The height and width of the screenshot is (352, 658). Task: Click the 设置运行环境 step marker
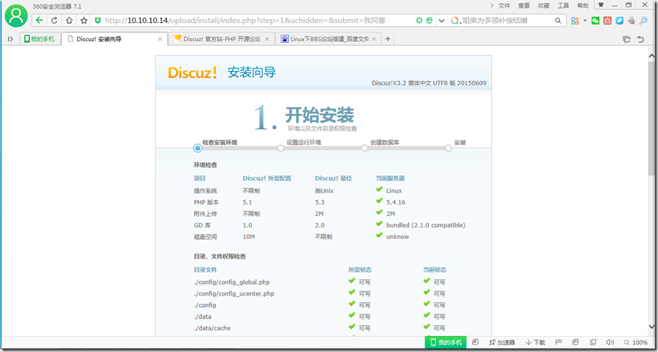point(280,148)
